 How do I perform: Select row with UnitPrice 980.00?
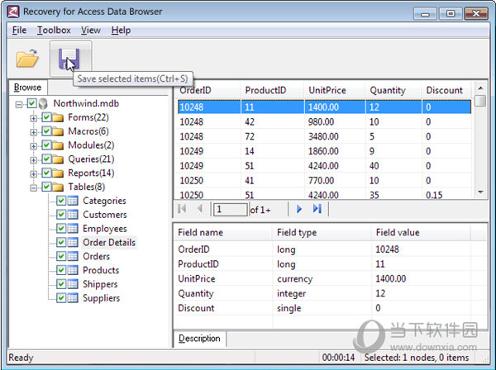coord(325,122)
